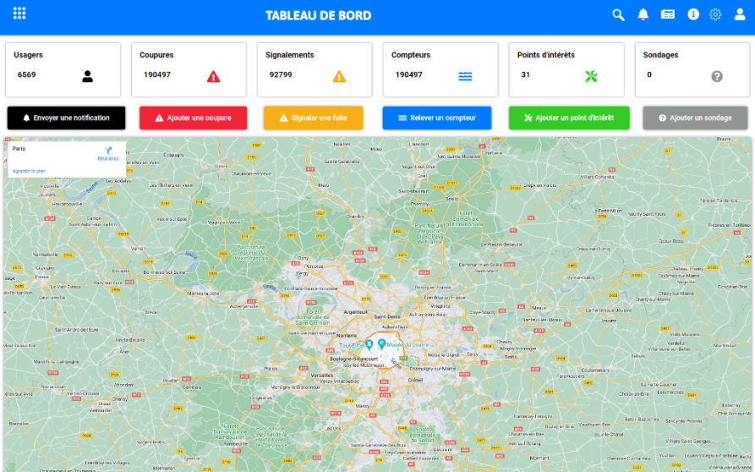
Task: Click Ajouter un sondage button
Action: tap(695, 118)
